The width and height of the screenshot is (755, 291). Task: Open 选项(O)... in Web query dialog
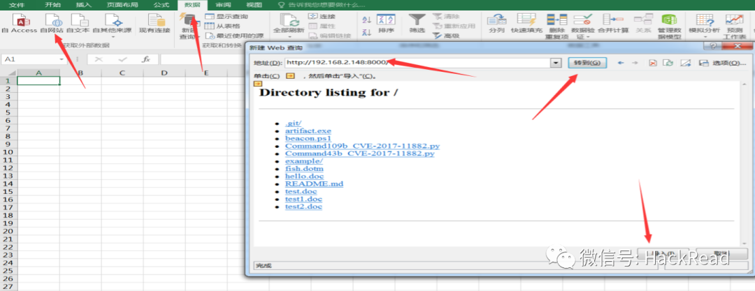729,63
